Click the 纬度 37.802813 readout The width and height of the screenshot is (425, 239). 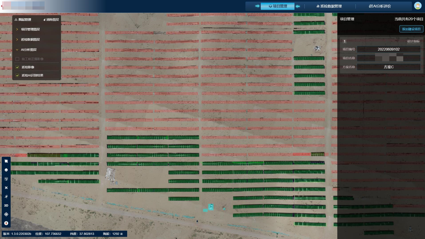pyautogui.click(x=82, y=234)
